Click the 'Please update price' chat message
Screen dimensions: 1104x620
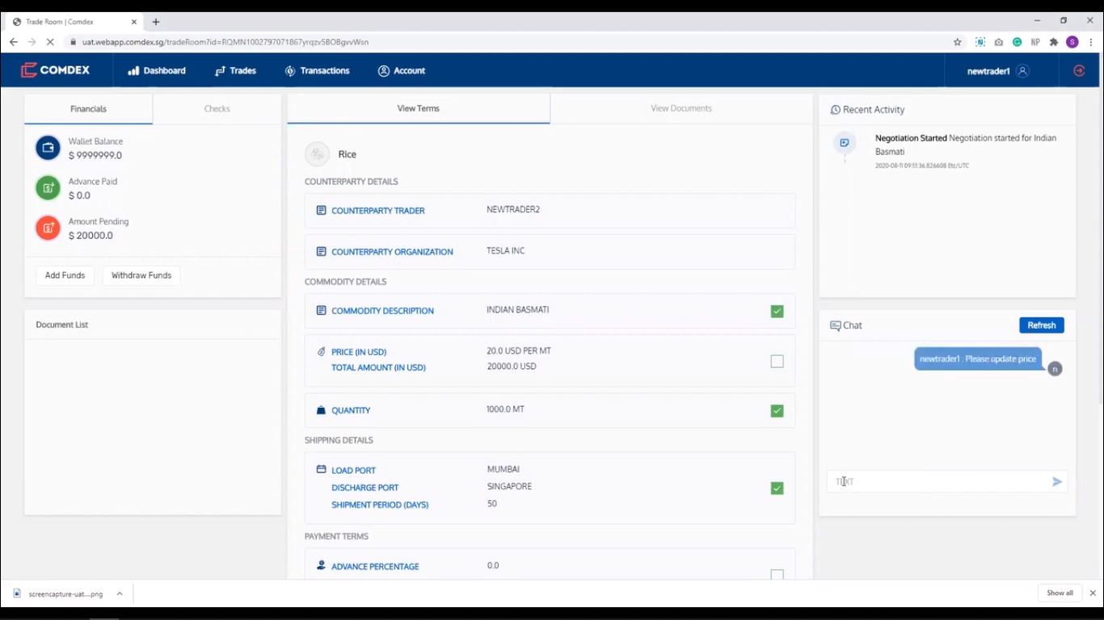click(978, 359)
